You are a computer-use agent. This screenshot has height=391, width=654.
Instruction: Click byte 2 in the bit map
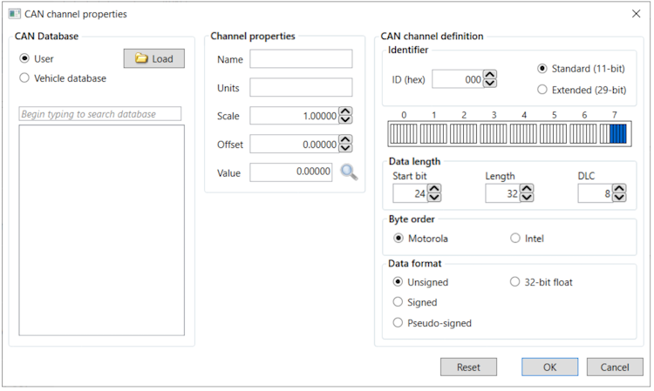click(x=463, y=133)
